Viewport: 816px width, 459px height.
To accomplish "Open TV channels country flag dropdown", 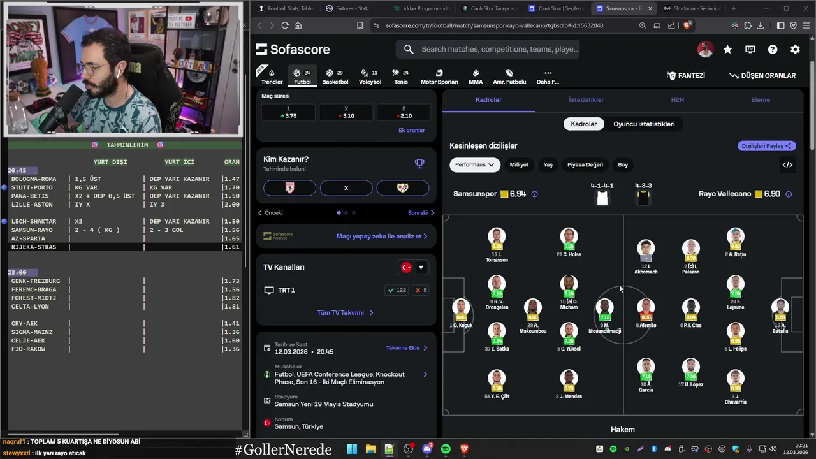I will pos(412,267).
